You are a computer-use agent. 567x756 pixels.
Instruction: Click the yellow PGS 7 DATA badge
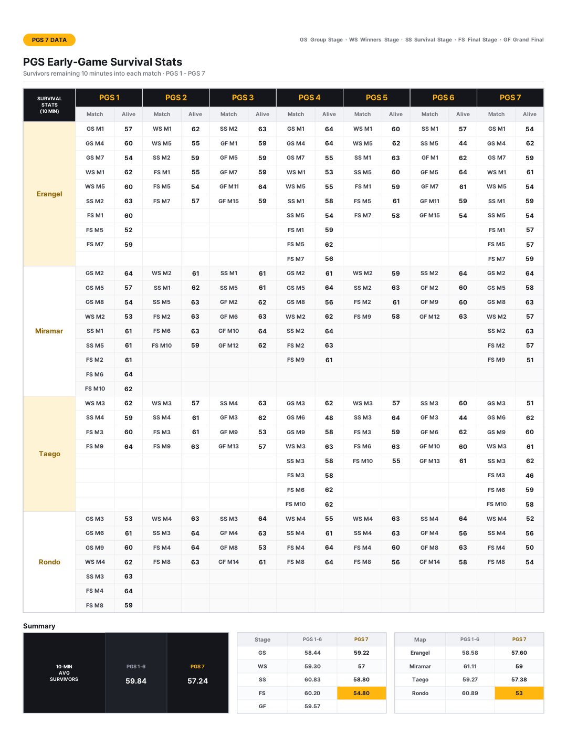point(49,40)
